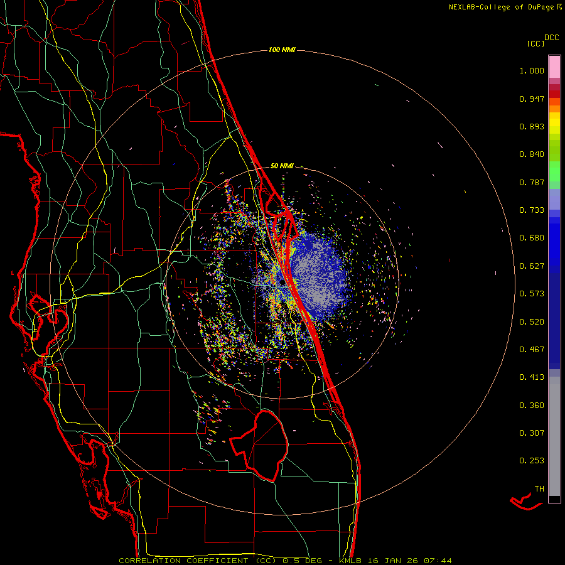The height and width of the screenshot is (565, 565).
Task: Click the [CC] units label
Action: pos(536,43)
